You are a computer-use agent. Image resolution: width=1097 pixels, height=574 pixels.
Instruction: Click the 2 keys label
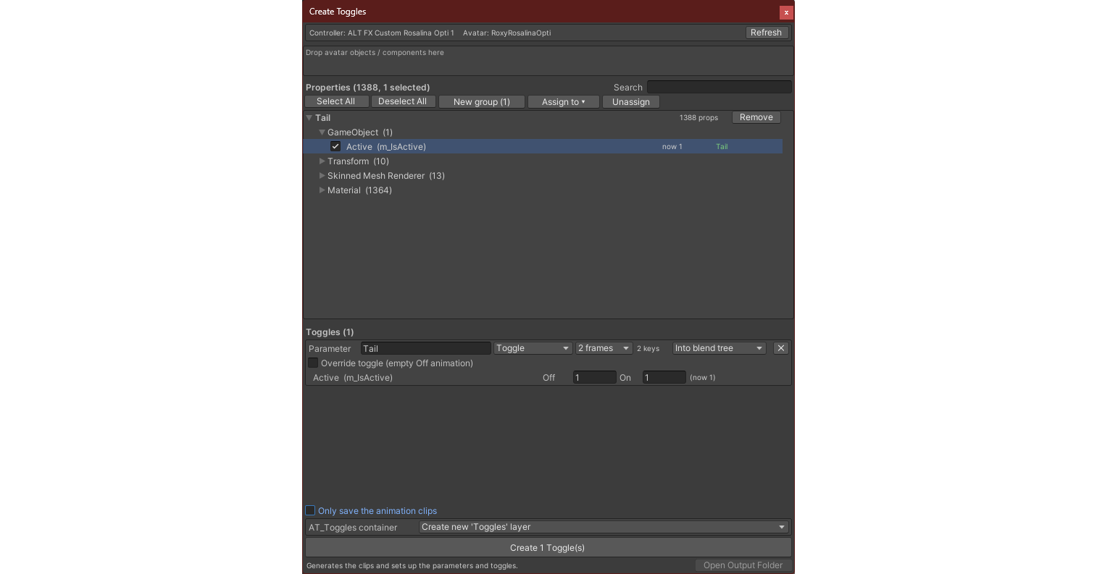coord(648,348)
